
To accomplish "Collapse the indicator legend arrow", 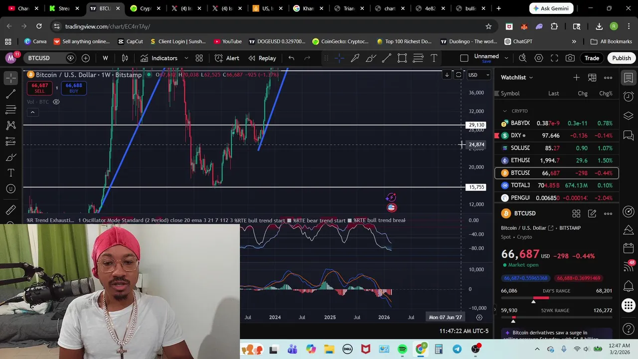I will [32, 112].
